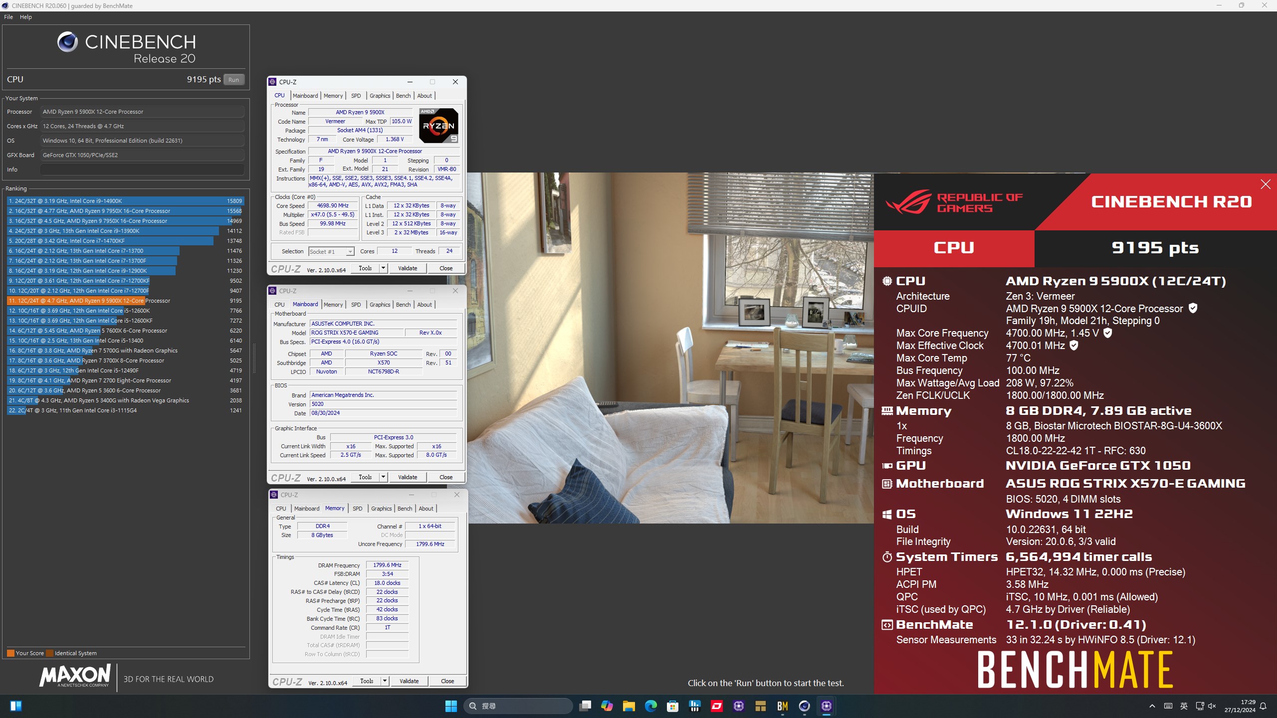Image resolution: width=1277 pixels, height=718 pixels.
Task: Click the muted volume icon in tray
Action: [x=1212, y=706]
